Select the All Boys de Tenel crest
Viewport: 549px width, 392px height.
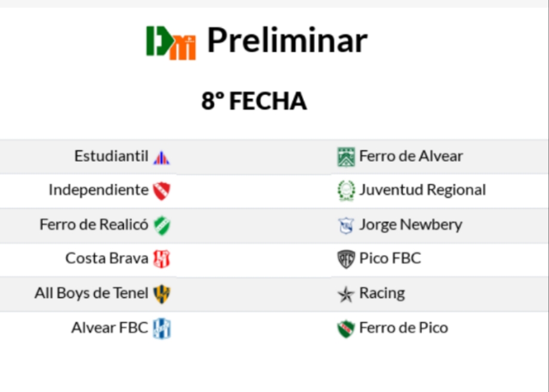(x=161, y=294)
